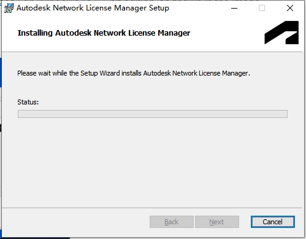Screen dimensions: 306x239
Task: Click the separator line below the header
Action: (152, 52)
